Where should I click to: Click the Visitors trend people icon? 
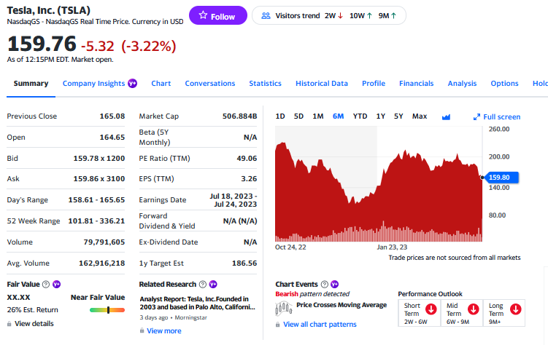click(266, 16)
